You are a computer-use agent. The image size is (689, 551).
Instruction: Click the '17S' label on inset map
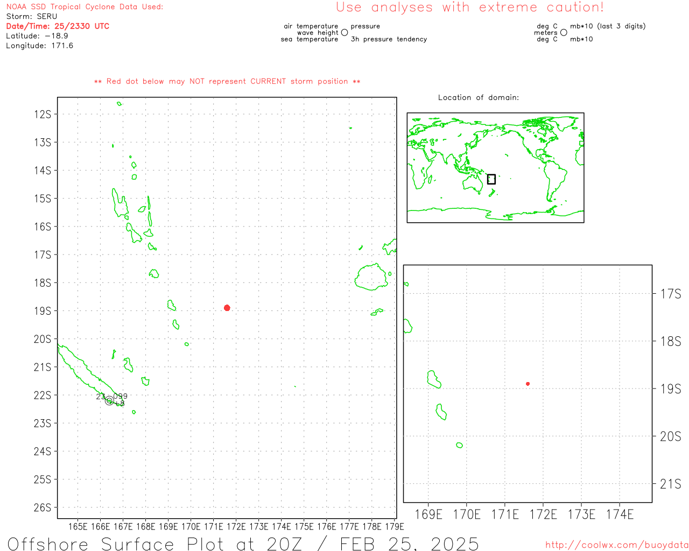pos(671,294)
